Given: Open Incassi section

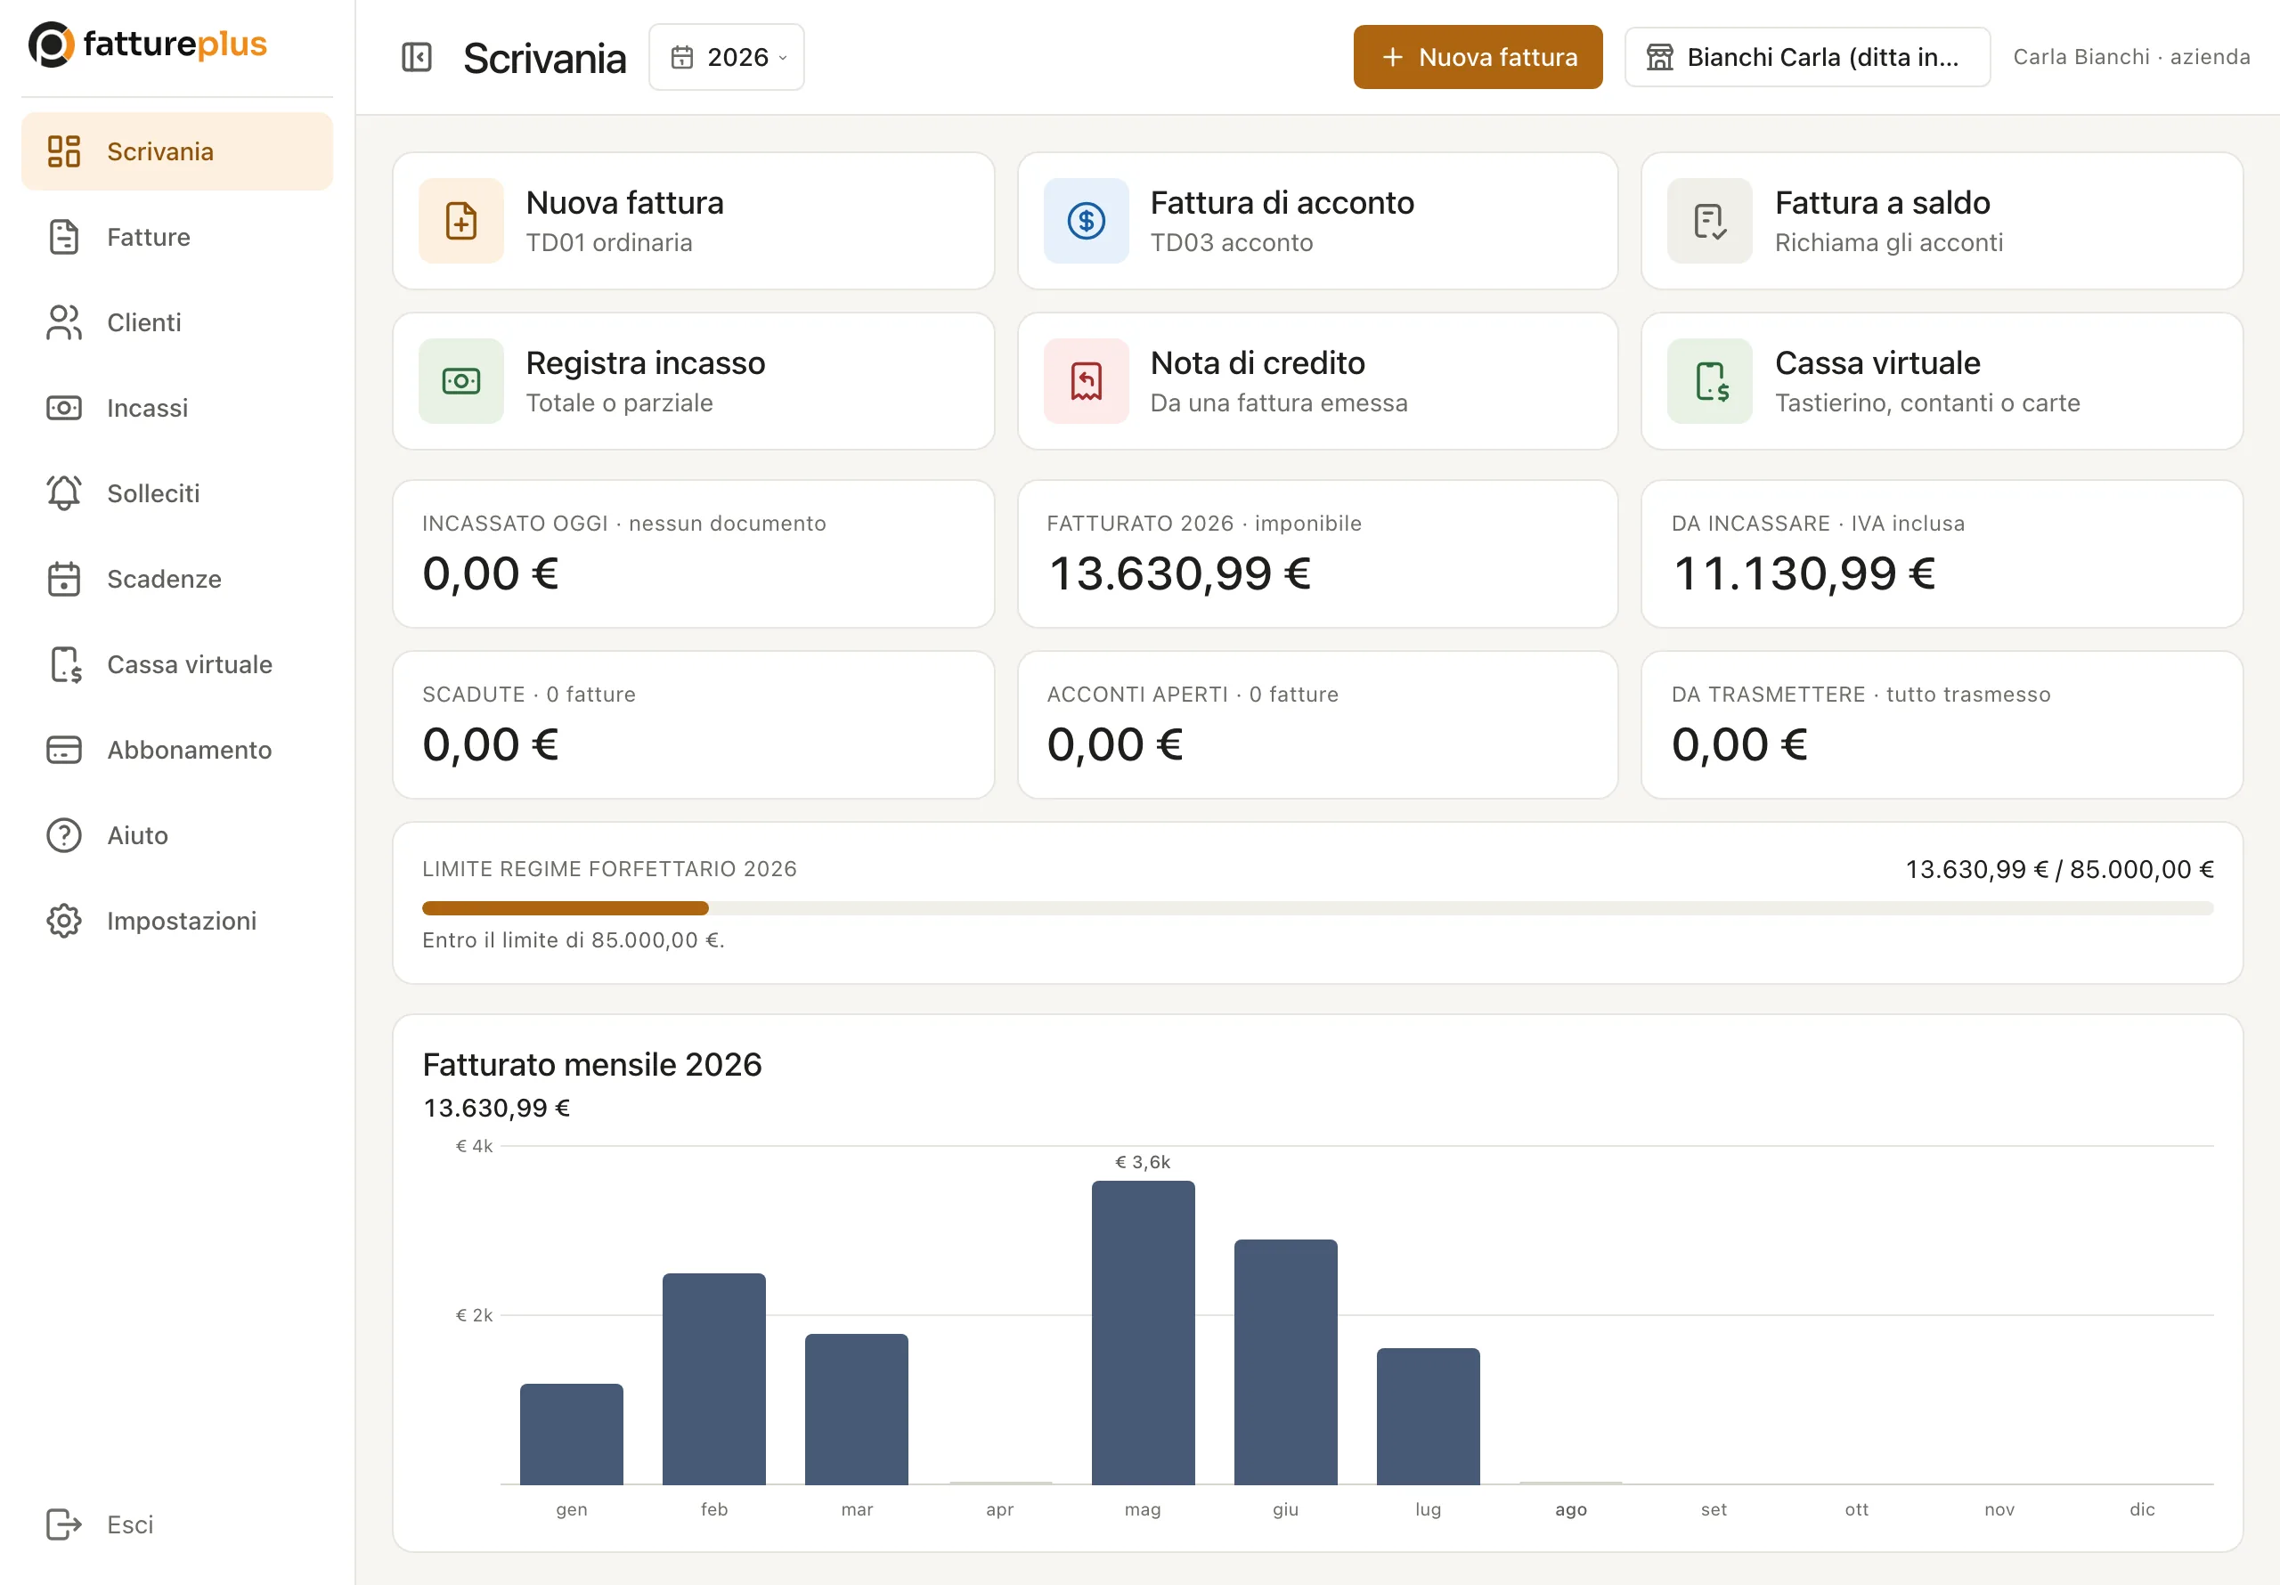Looking at the screenshot, I should pos(176,407).
